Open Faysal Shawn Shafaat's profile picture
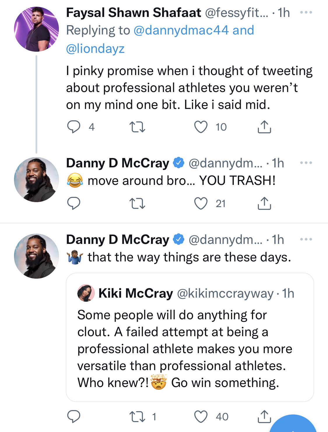The height and width of the screenshot is (432, 328). [x=36, y=29]
